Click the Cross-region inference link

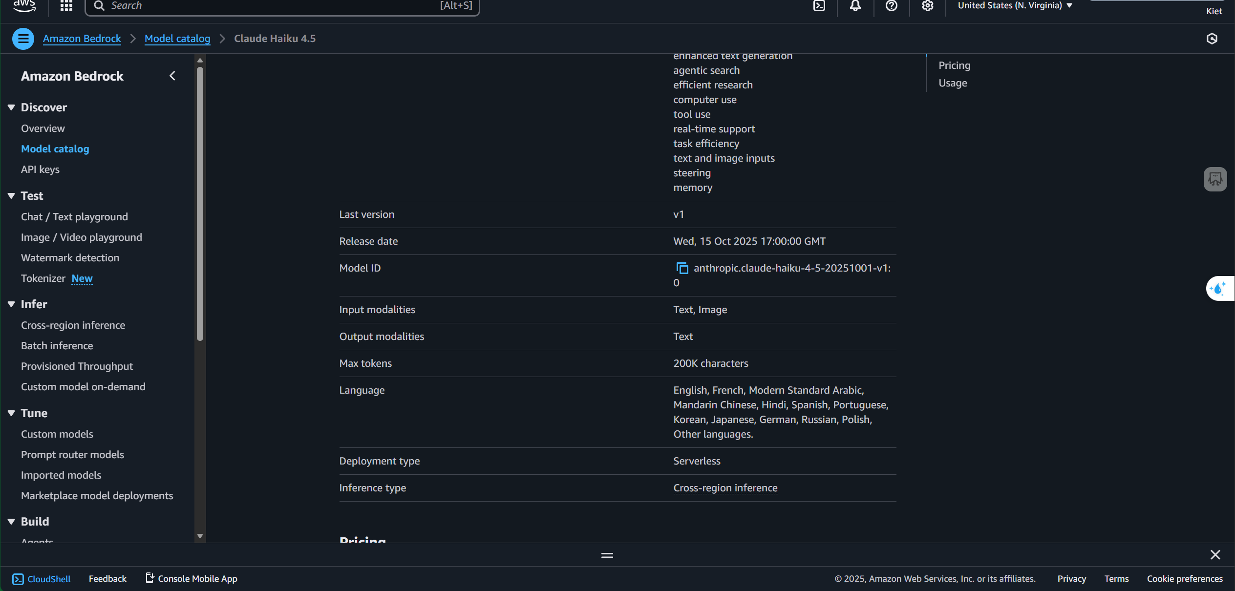(x=725, y=488)
